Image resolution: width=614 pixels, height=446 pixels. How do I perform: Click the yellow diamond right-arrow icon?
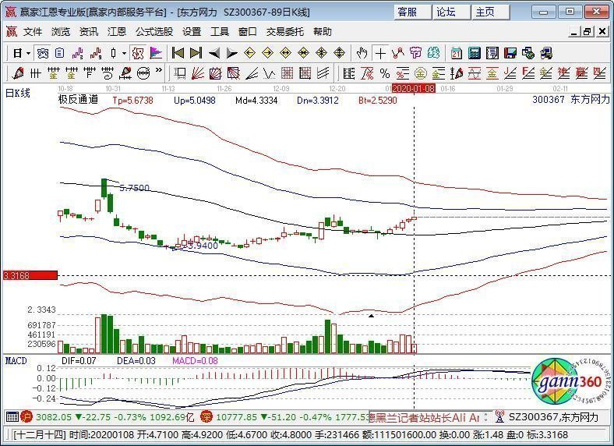pos(268,53)
